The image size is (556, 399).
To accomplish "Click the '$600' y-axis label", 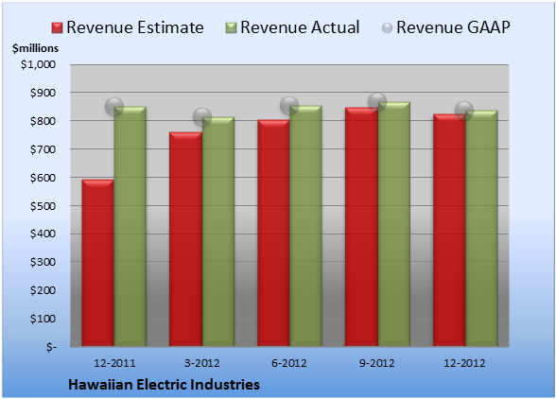I will click(x=43, y=178).
